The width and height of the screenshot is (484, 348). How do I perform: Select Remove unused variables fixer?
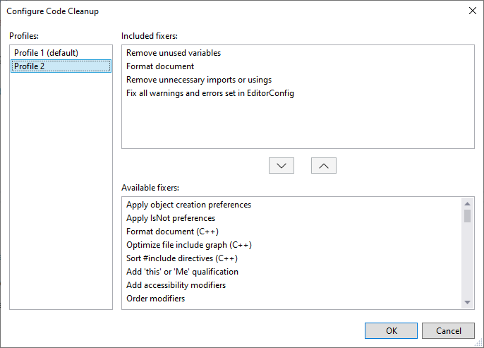(x=174, y=53)
